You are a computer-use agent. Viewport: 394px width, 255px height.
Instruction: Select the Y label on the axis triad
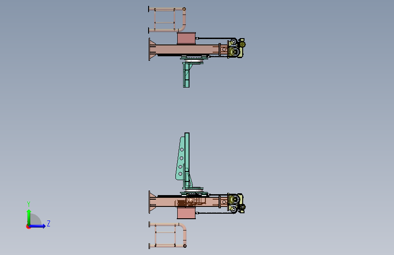[29, 204]
